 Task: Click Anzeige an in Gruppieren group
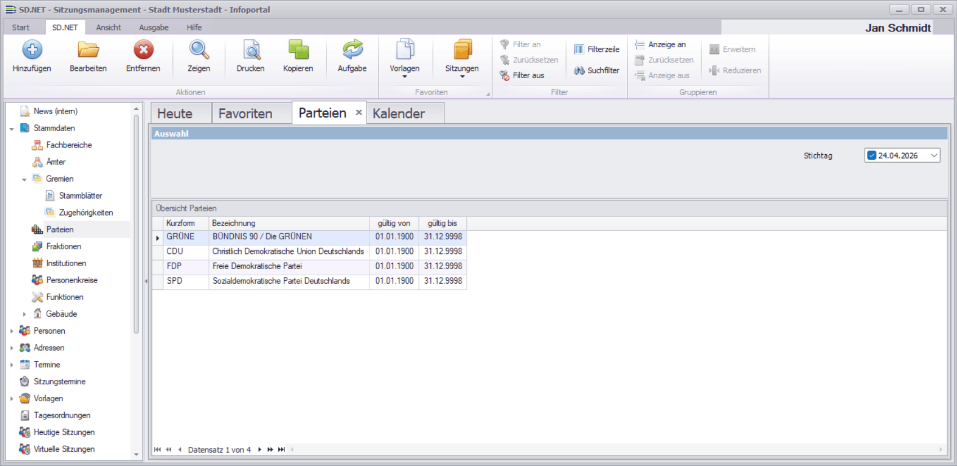point(660,44)
